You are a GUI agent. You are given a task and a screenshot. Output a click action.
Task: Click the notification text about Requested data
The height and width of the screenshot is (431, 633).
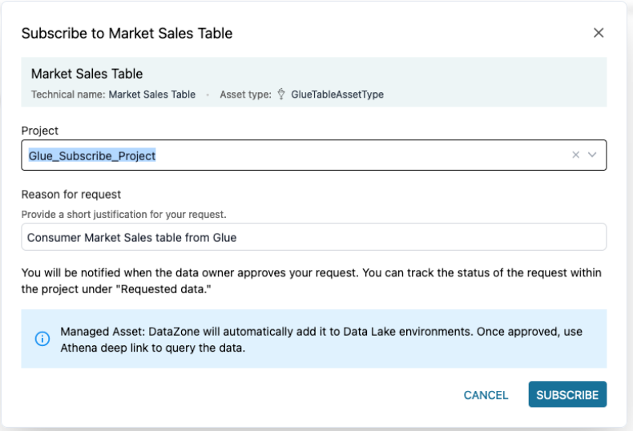[x=311, y=280]
